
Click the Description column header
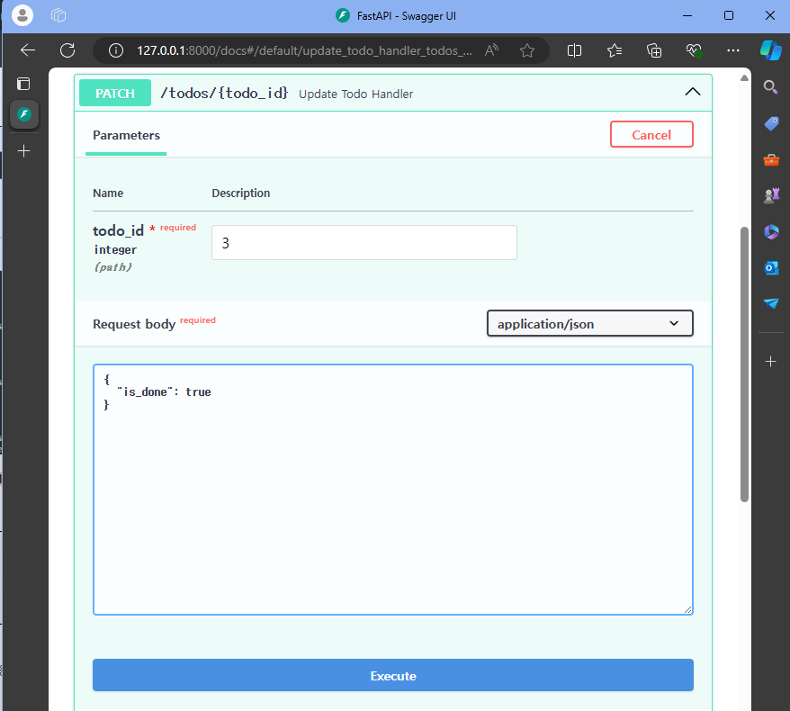point(241,193)
